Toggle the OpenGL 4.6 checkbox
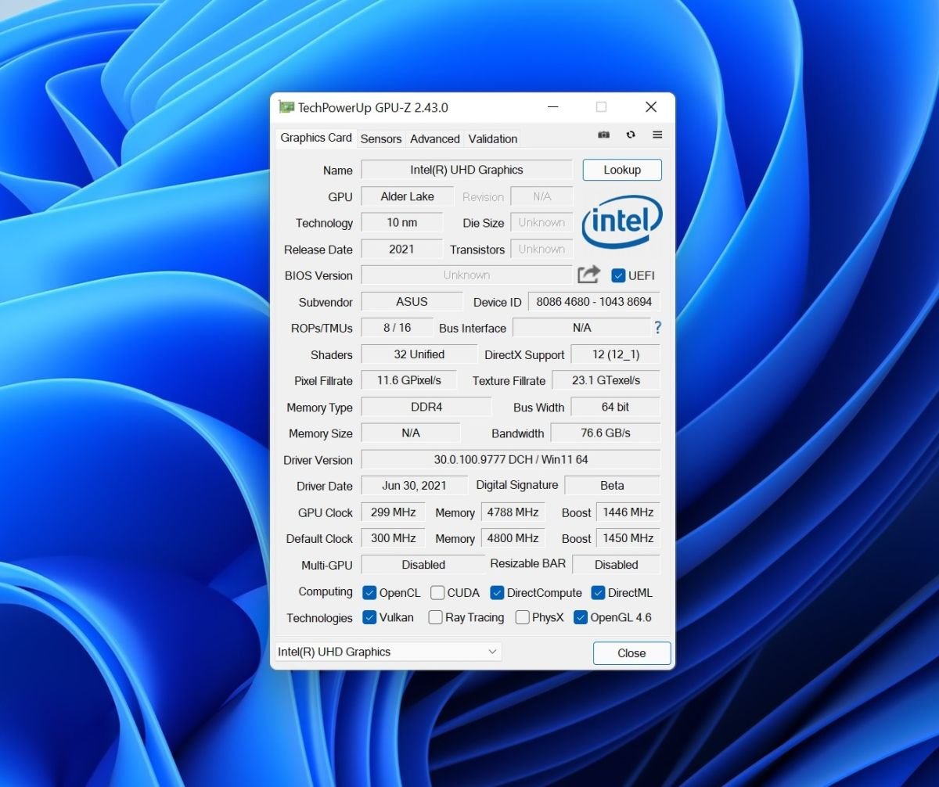Viewport: 939px width, 787px height. 580,617
